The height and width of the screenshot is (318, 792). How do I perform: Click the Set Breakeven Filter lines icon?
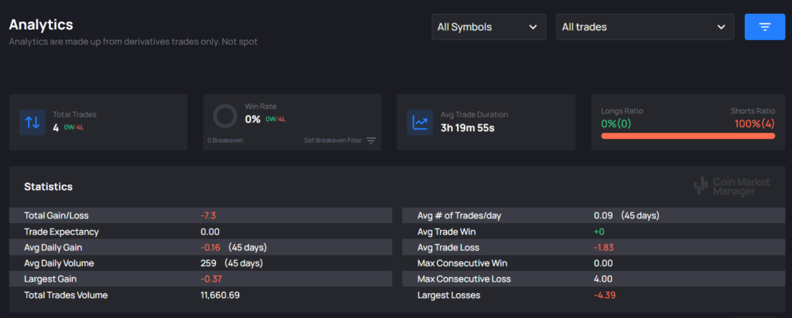click(x=371, y=141)
